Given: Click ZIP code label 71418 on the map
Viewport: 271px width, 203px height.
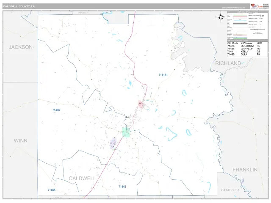Looking at the screenshot, I should pos(162,75).
